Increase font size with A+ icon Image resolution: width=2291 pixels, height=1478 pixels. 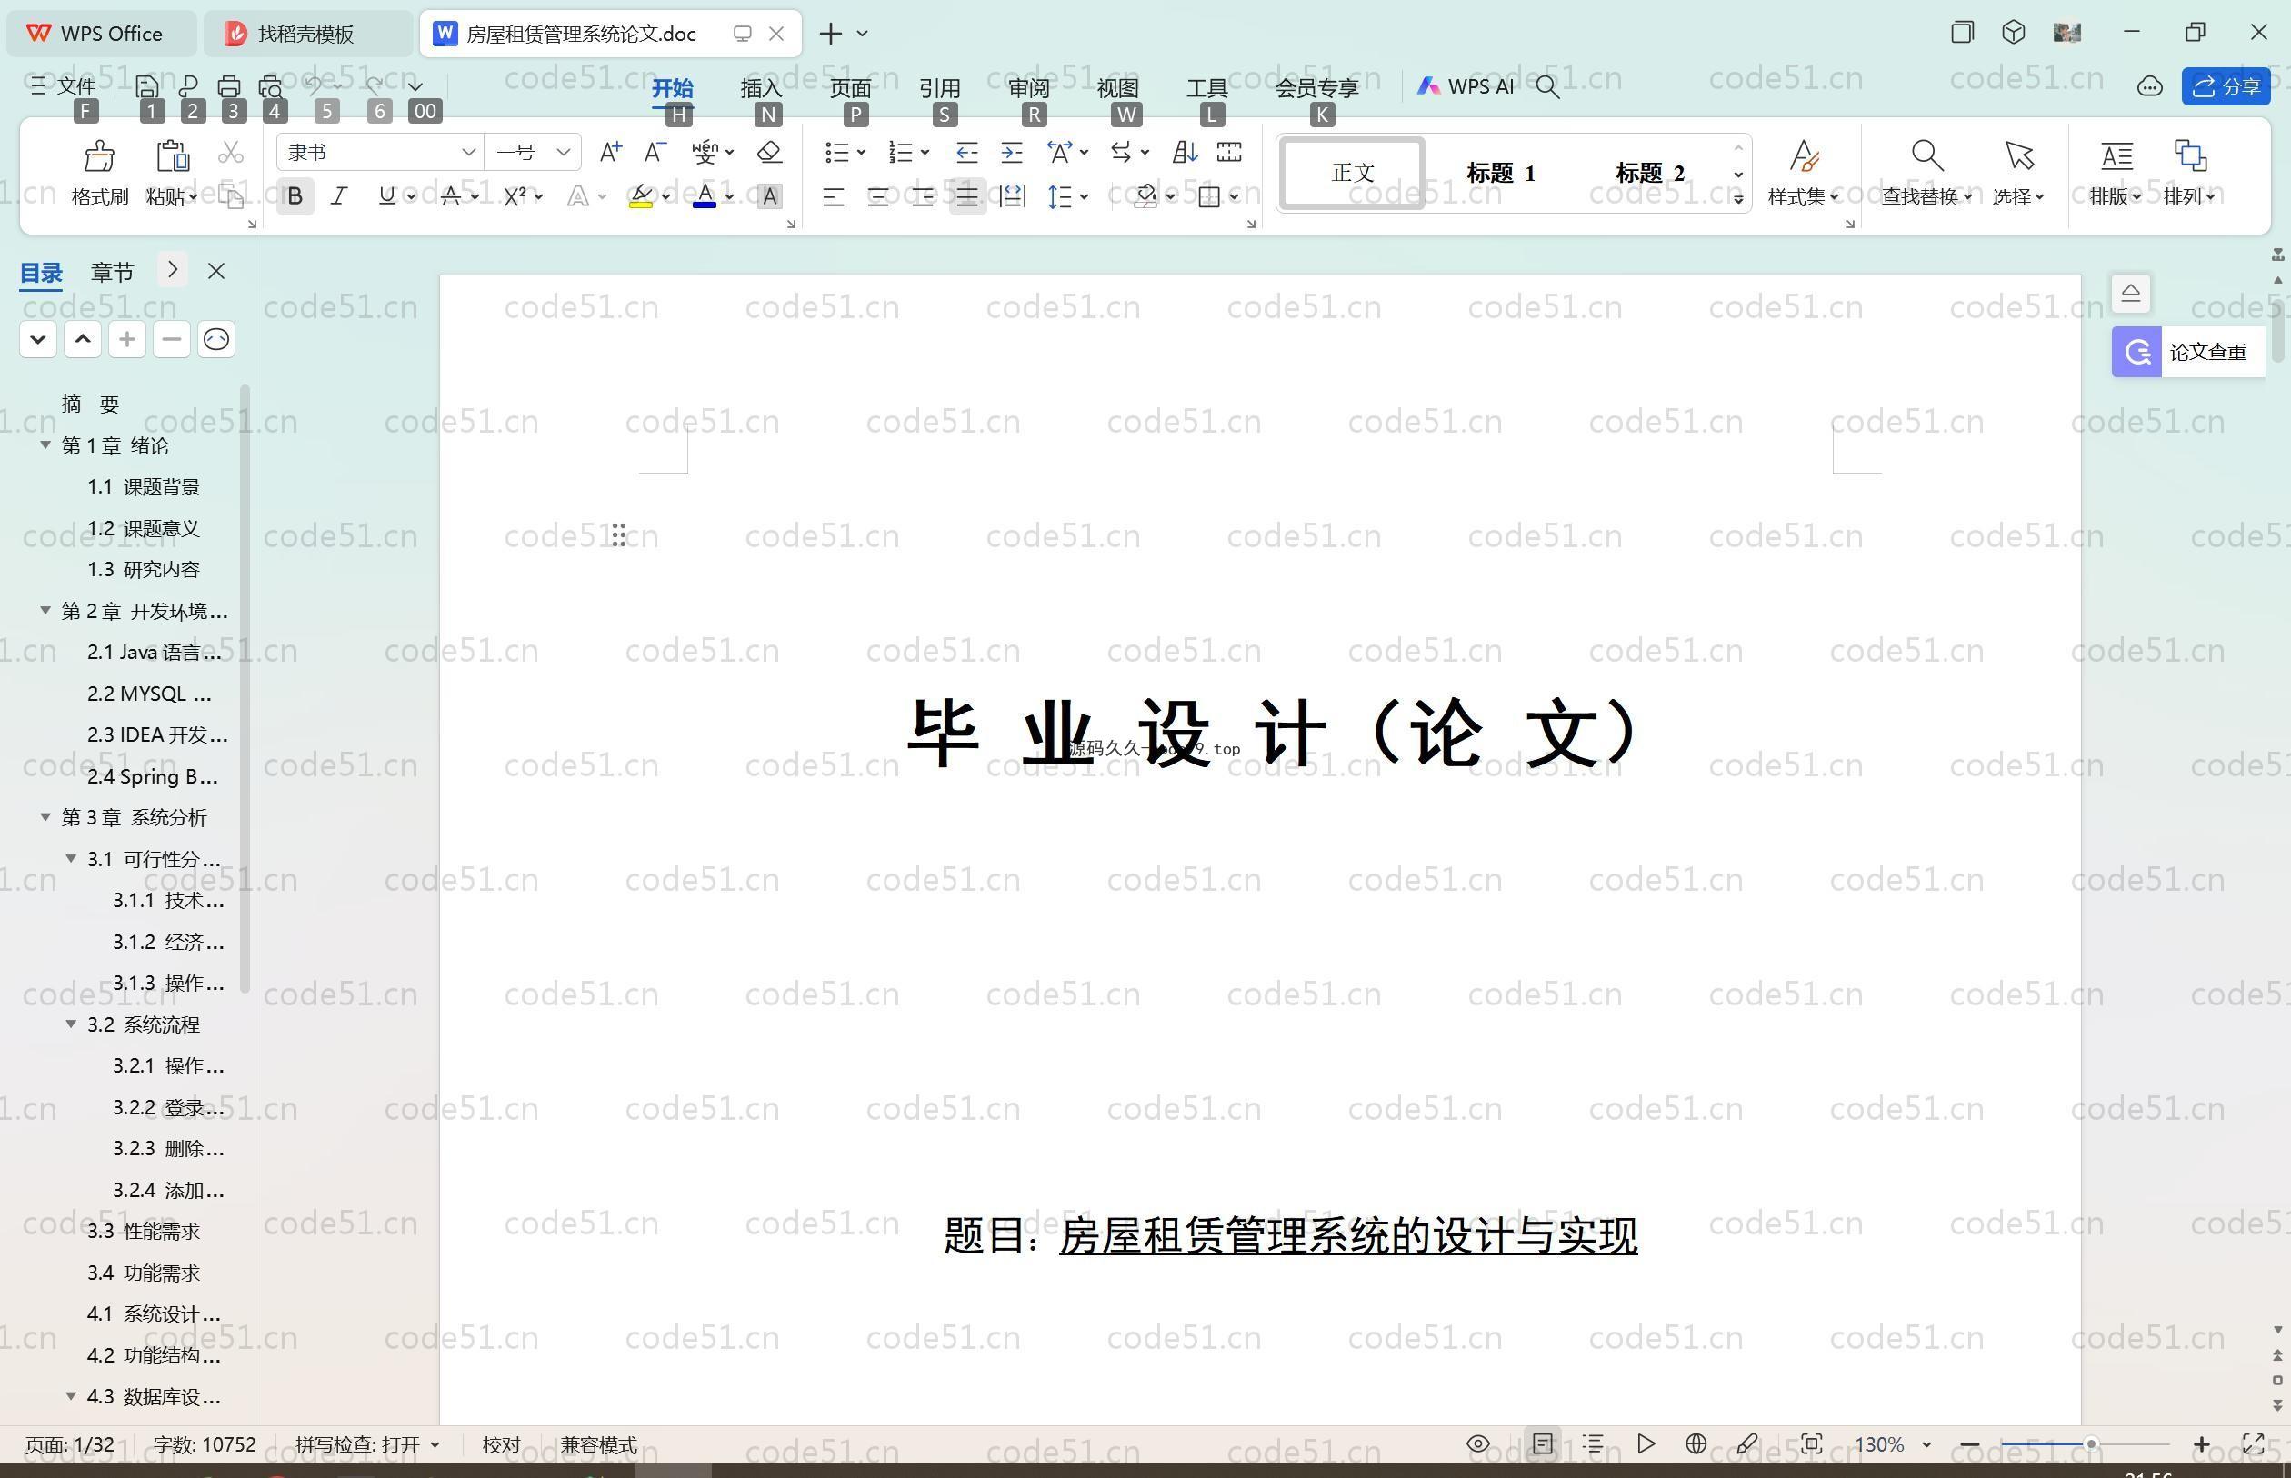pyautogui.click(x=609, y=152)
